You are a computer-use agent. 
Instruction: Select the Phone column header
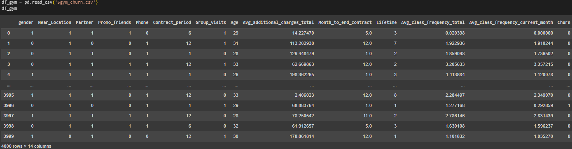pyautogui.click(x=142, y=22)
